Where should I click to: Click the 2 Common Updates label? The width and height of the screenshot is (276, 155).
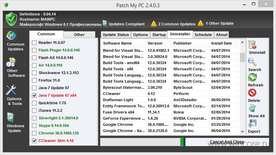[x=177, y=24]
